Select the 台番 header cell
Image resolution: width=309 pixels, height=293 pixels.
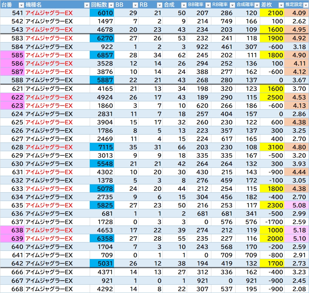coord(12,4)
